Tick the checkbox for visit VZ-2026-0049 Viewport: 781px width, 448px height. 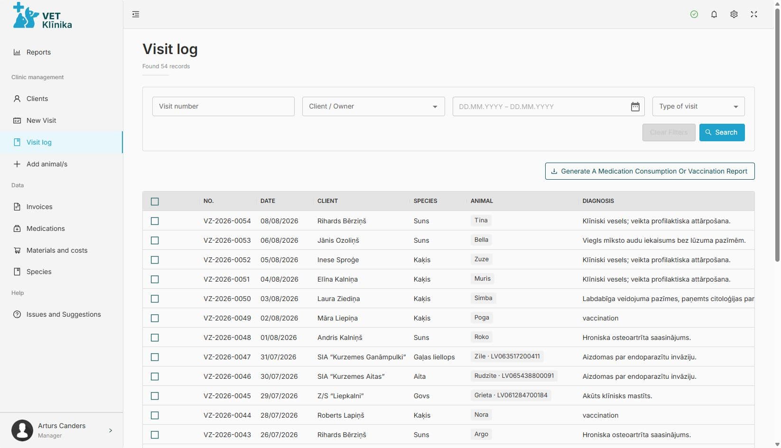click(x=155, y=318)
